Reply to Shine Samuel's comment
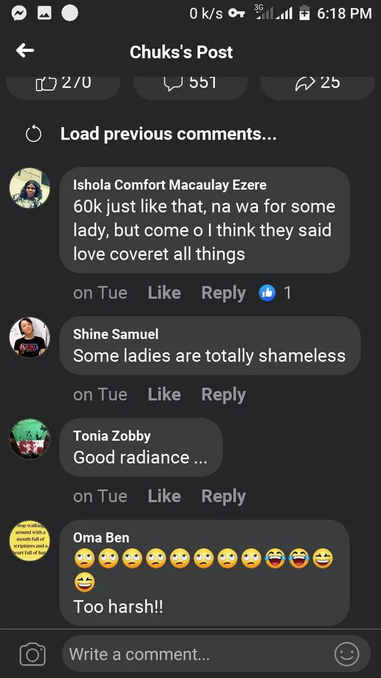 [223, 394]
